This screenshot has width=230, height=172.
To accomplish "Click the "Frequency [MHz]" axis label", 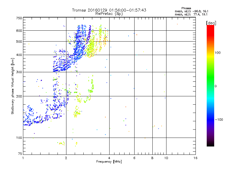I will [109, 162].
